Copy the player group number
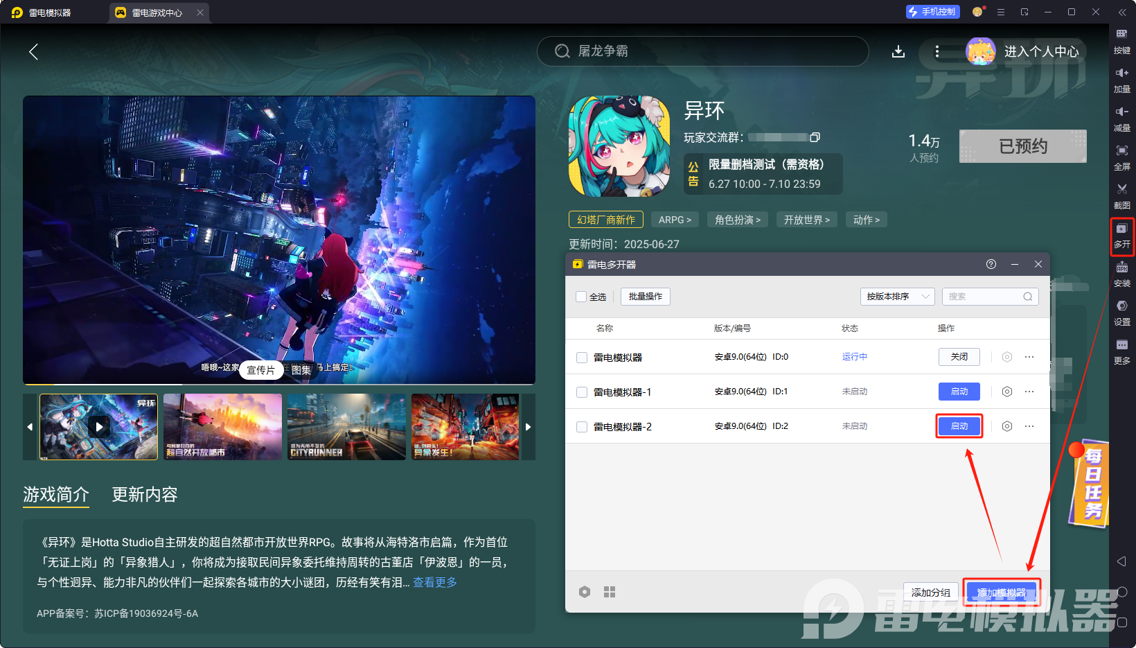Viewport: 1136px width, 648px height. tap(815, 137)
